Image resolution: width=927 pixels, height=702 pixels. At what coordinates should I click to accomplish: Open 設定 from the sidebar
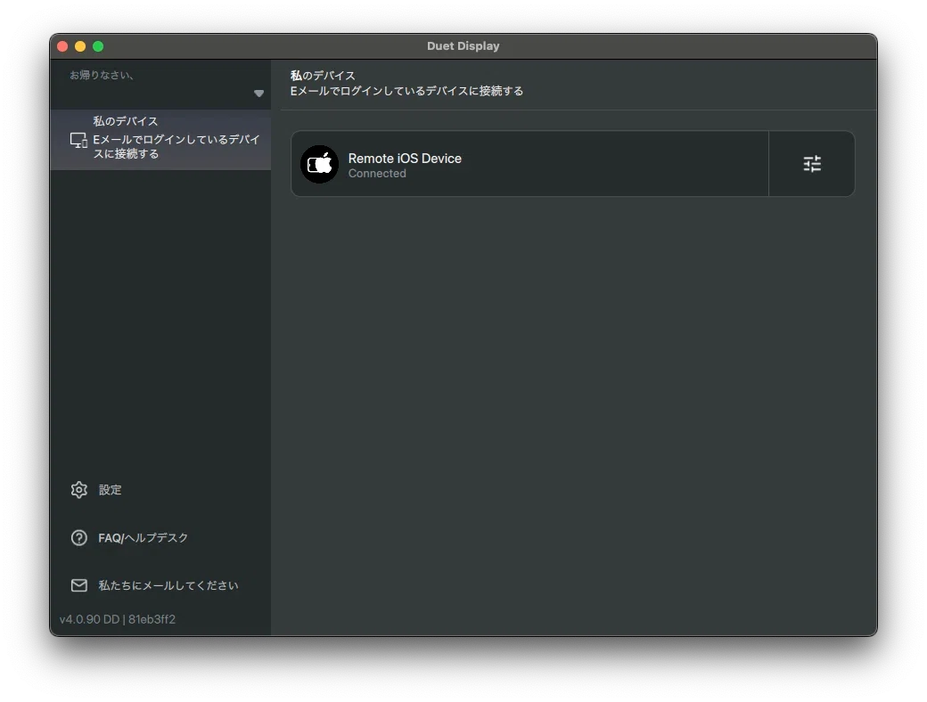[x=110, y=490]
